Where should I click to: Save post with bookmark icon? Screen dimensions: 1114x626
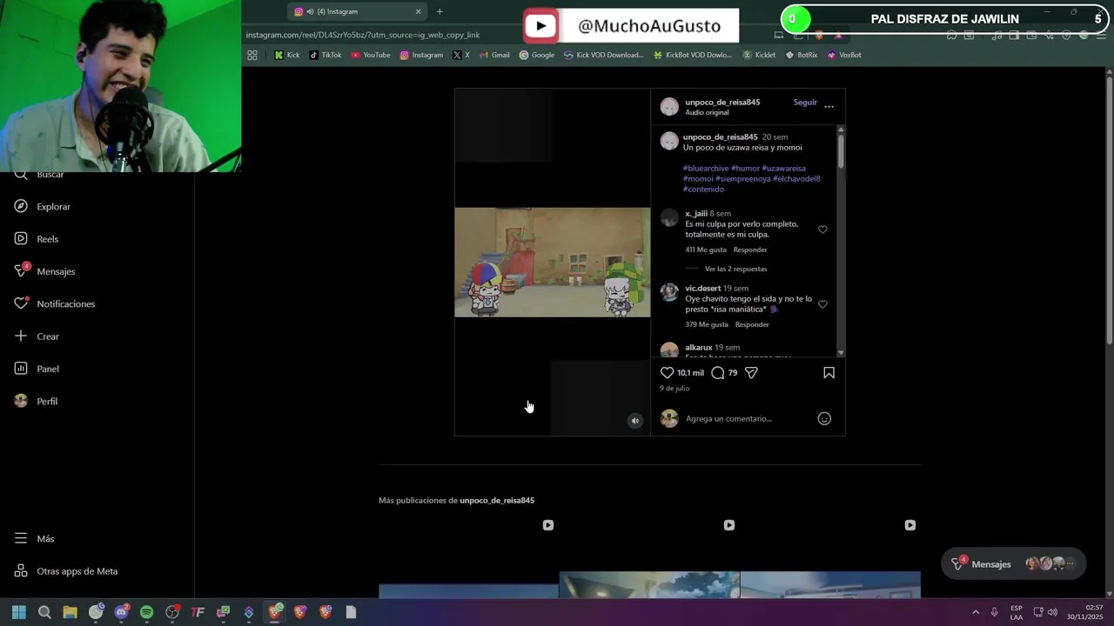829,373
